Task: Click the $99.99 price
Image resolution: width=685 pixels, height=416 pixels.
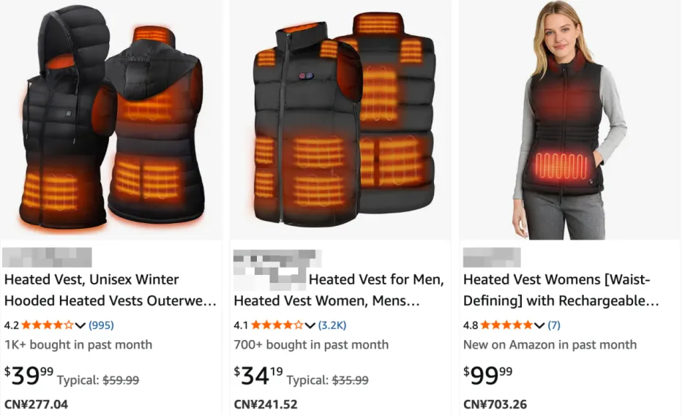Action: coord(487,376)
